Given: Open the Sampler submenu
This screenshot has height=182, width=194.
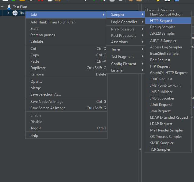Looking at the screenshot, I should tap(125, 15).
